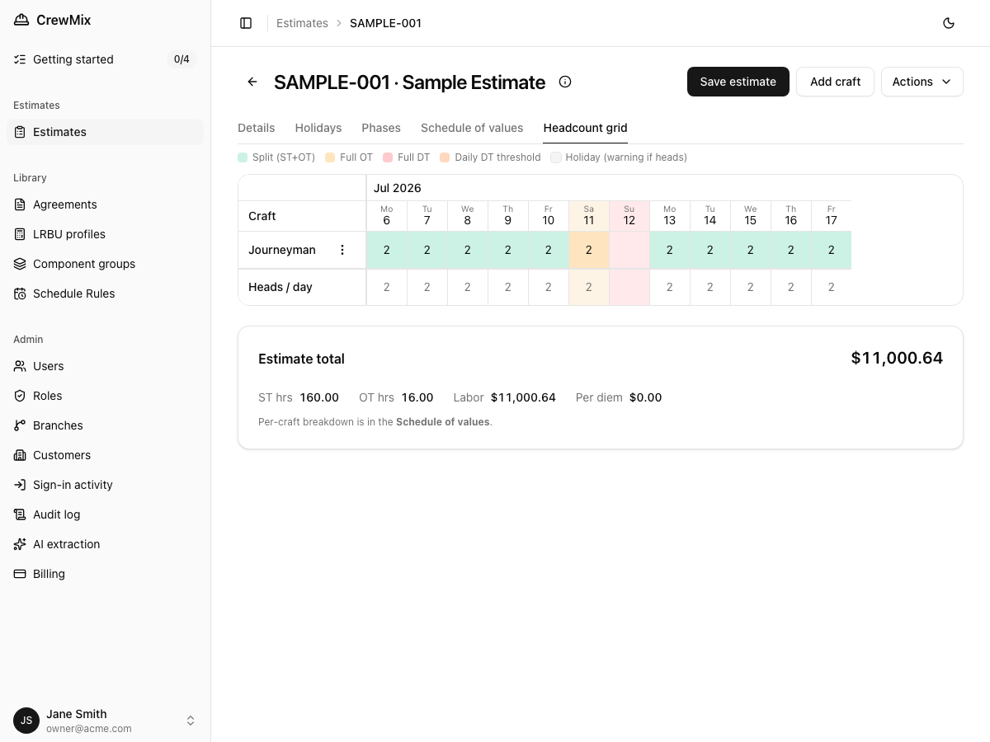Switch to the Phases tab
This screenshot has height=742, width=990.
click(x=381, y=128)
